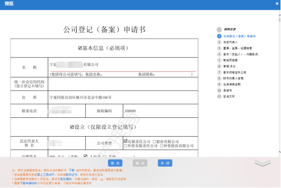Click the 集团简称 field text in the name row

pyautogui.click(x=147, y=74)
